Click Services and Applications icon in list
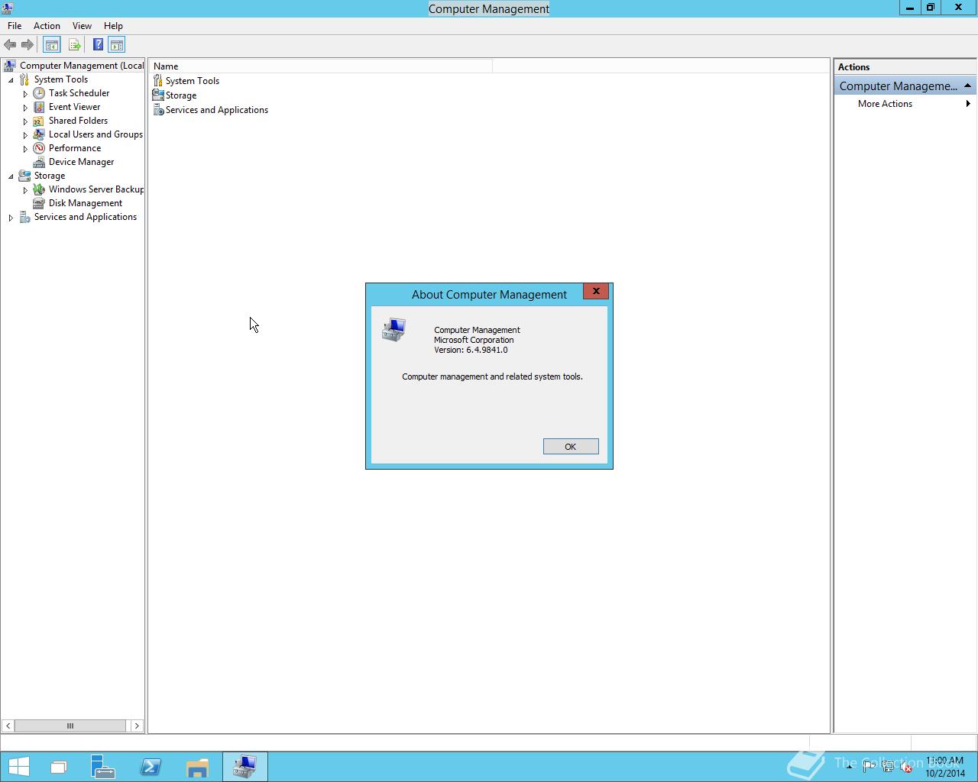The height and width of the screenshot is (782, 978). pos(158,110)
